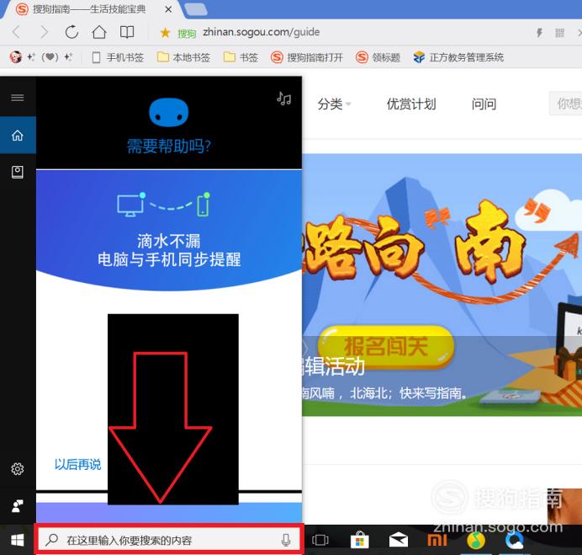Open Cortana notebook icon
582x555 pixels.
coord(18,172)
